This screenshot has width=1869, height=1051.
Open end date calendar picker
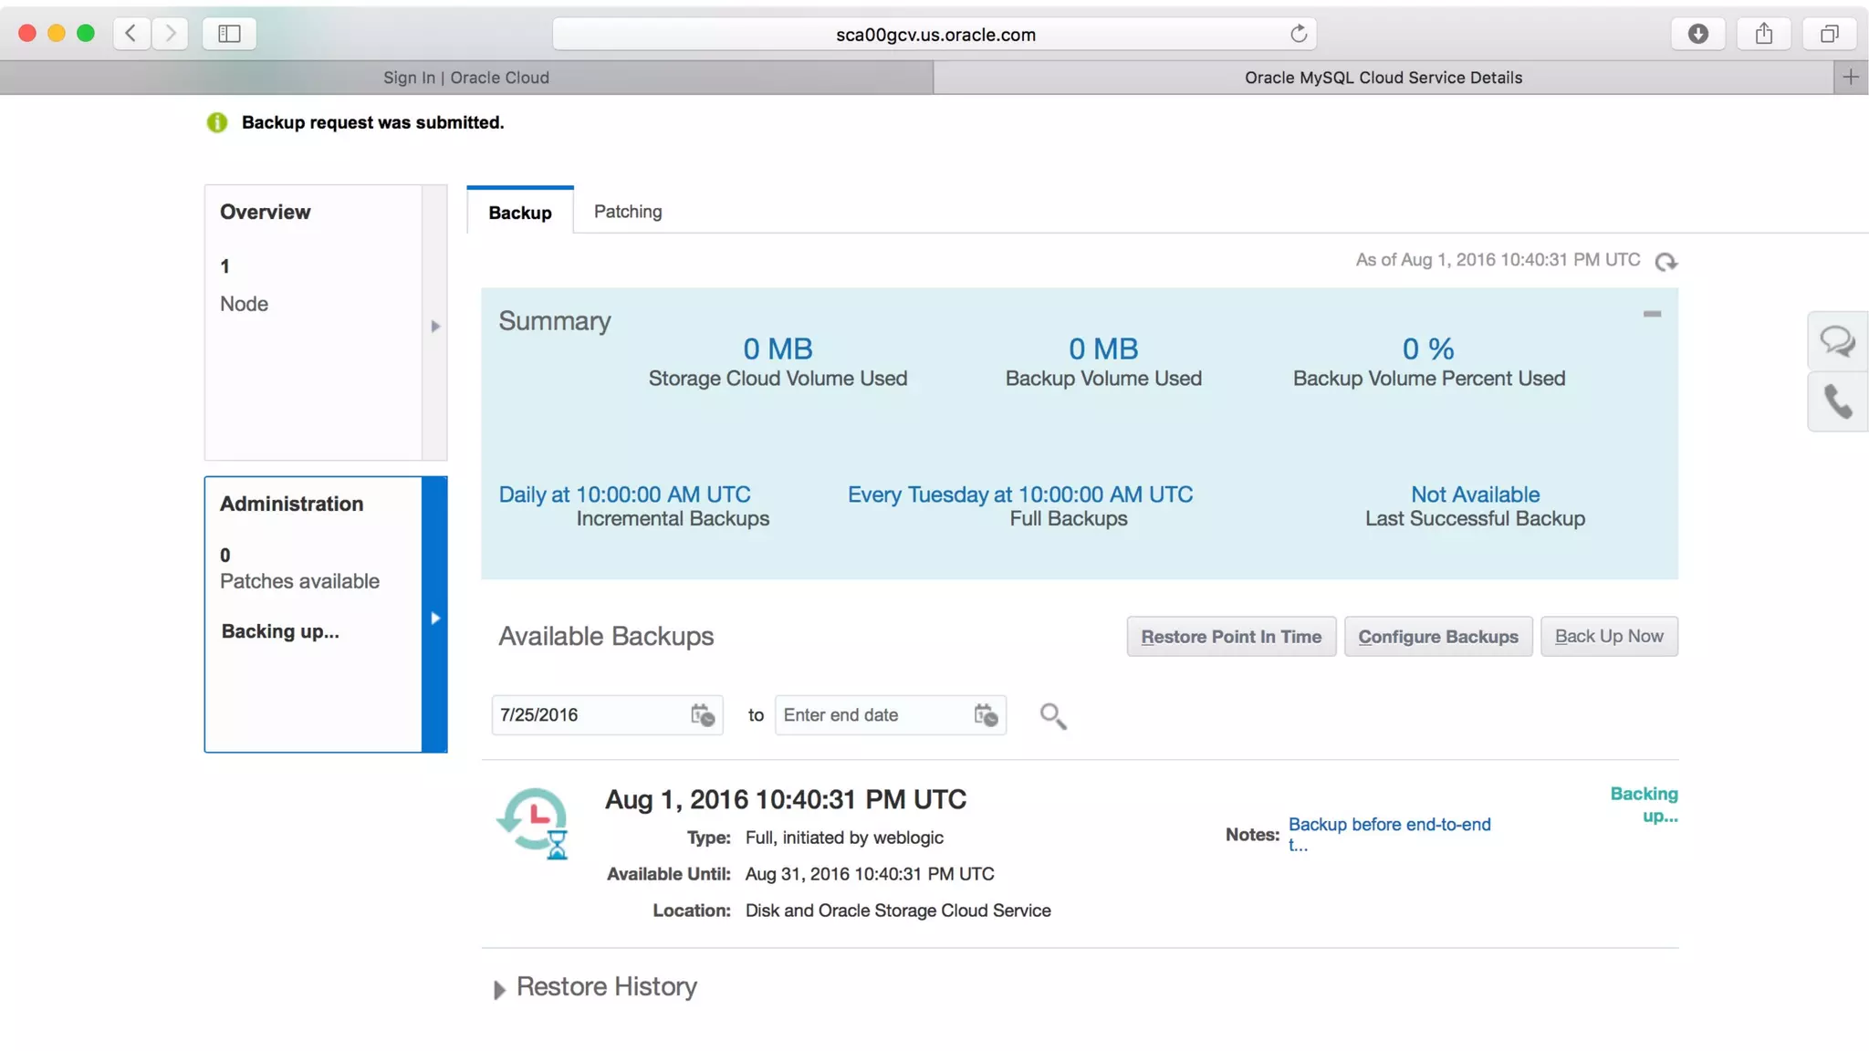tap(986, 715)
